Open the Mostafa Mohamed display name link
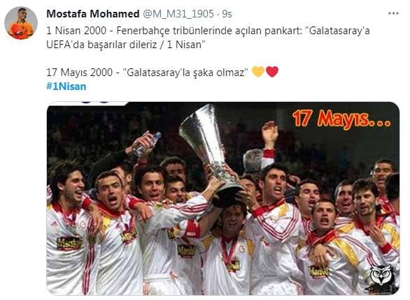The width and height of the screenshot is (410, 300). (93, 14)
